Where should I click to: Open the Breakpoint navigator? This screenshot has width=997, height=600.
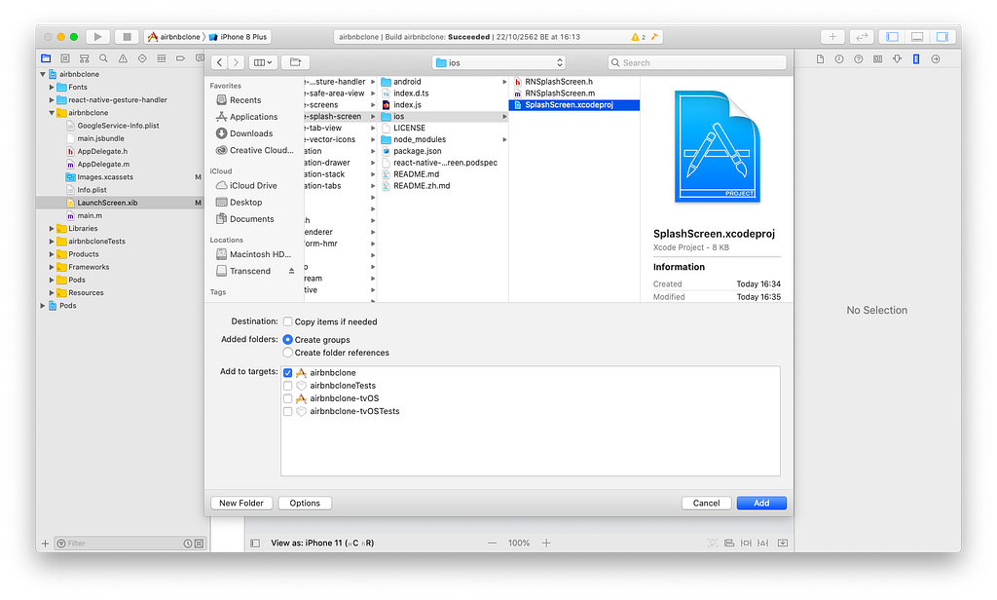pos(180,58)
